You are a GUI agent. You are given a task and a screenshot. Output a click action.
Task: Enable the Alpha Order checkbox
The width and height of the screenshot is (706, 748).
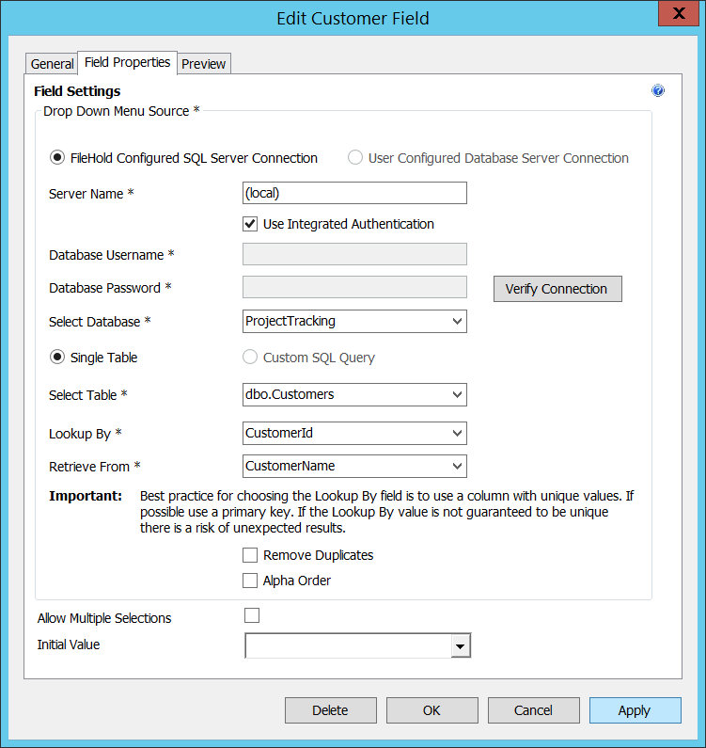250,581
